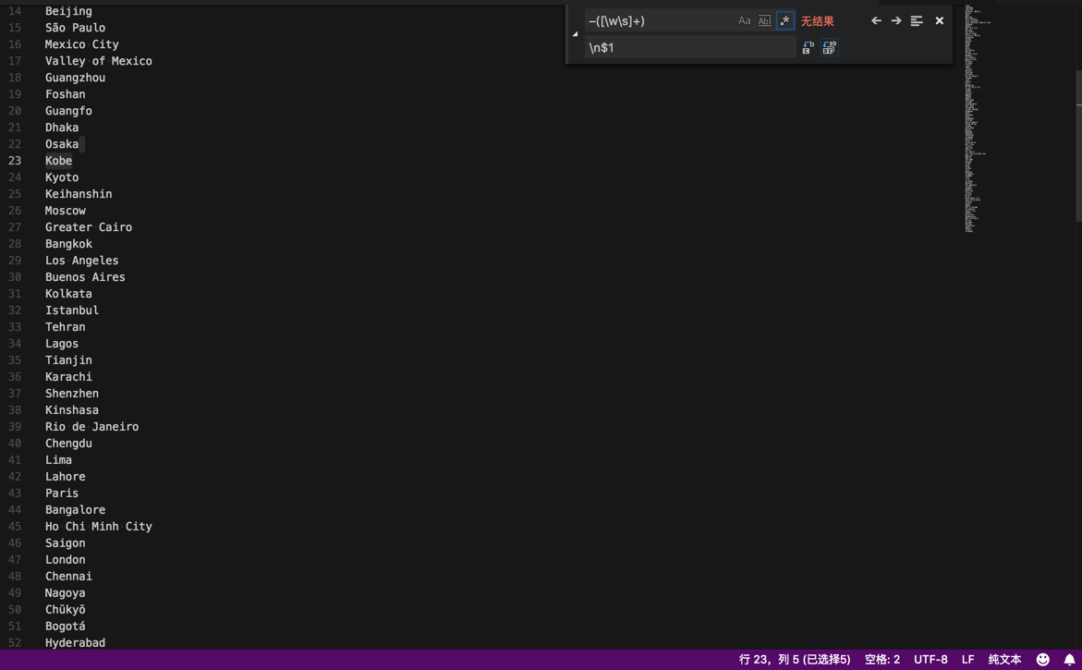Click the minimap code overview
Viewport: 1082px width, 670px height.
[x=977, y=118]
